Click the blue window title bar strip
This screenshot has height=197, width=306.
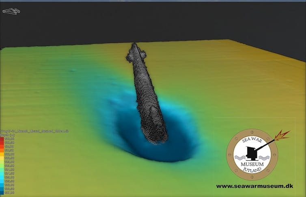[153, 1]
